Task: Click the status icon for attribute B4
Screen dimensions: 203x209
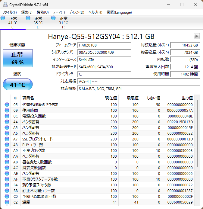Action: tap(7, 185)
